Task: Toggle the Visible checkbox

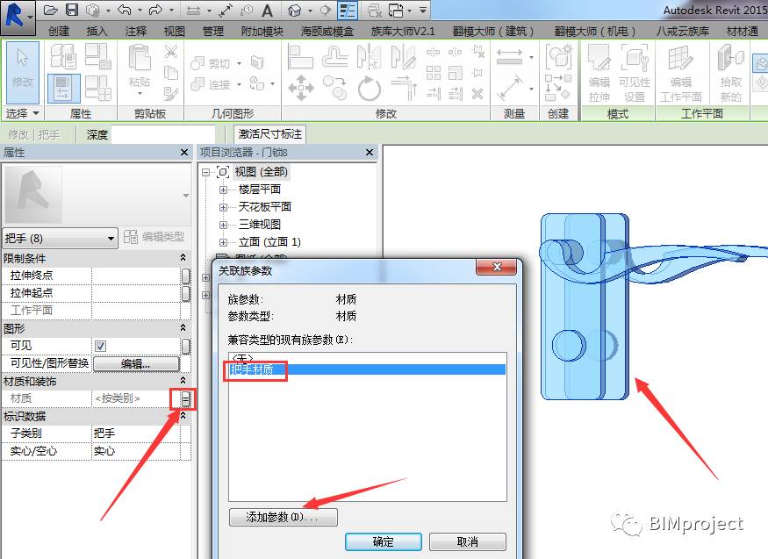Action: (x=100, y=346)
